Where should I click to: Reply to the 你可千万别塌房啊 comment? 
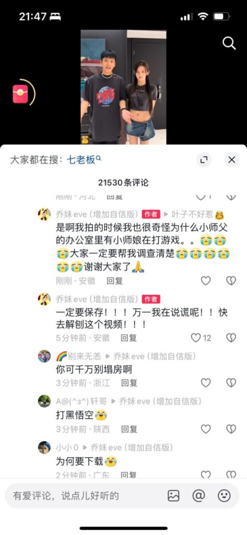(x=129, y=383)
